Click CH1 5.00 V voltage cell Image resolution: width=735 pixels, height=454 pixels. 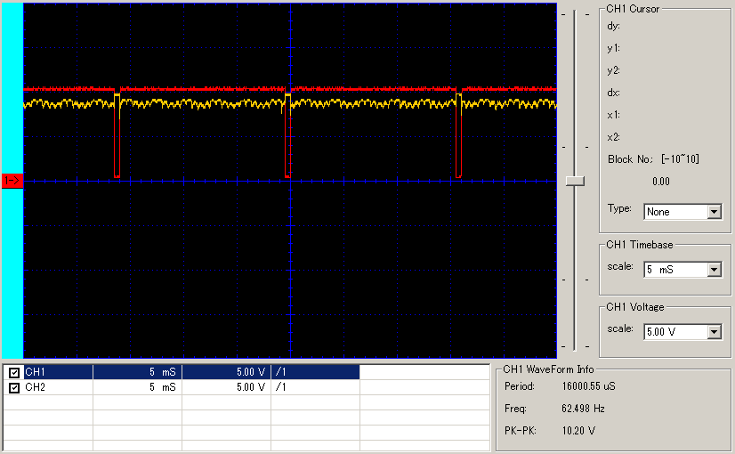pyautogui.click(x=226, y=372)
